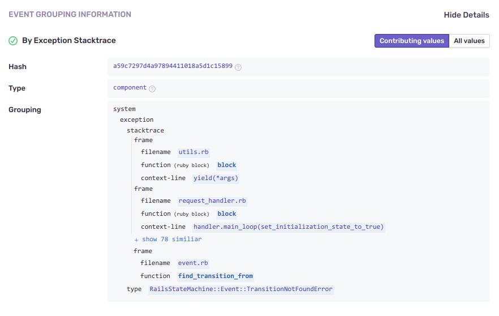Select the find_transition_from function name
This screenshot has height=316, width=499.
[x=215, y=276]
